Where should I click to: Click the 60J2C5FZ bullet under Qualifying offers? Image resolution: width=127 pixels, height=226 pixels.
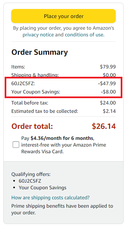(x=30, y=181)
